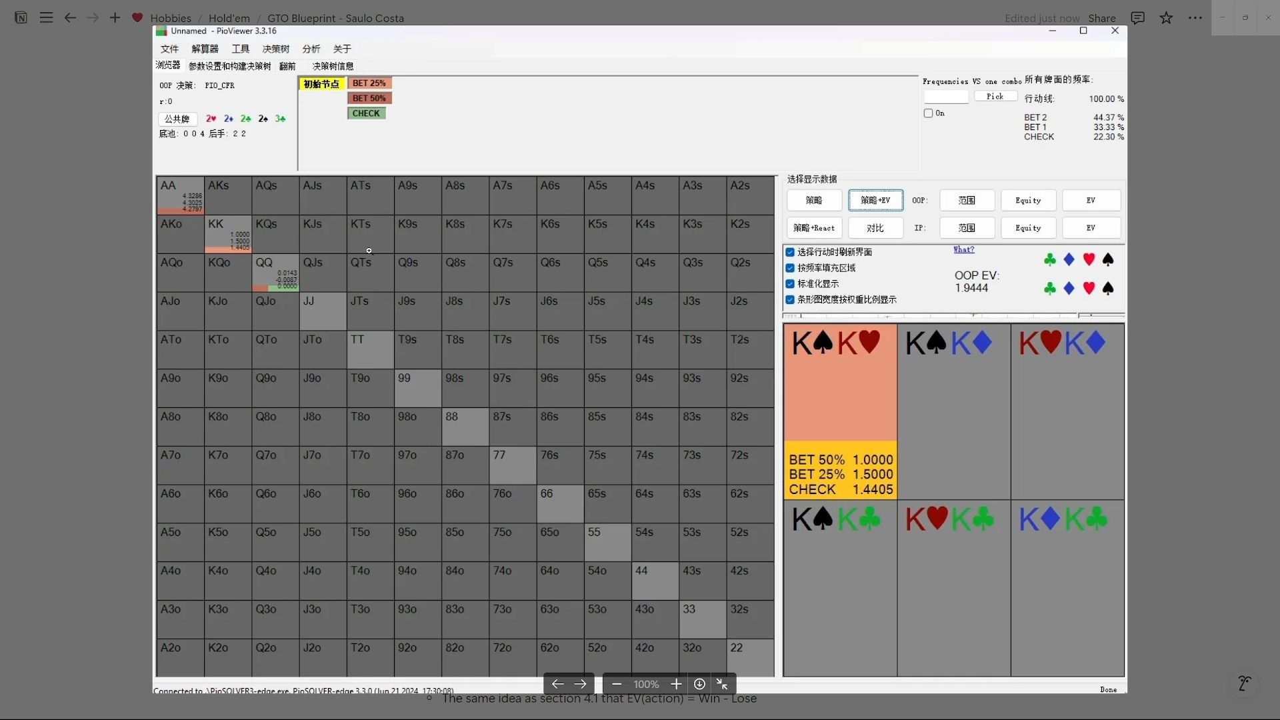
Task: Open the 文件 menu
Action: (169, 49)
